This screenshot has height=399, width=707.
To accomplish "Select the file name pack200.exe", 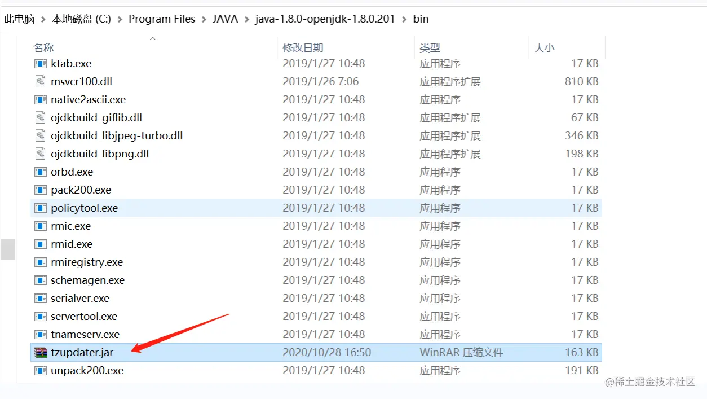I will pyautogui.click(x=81, y=190).
